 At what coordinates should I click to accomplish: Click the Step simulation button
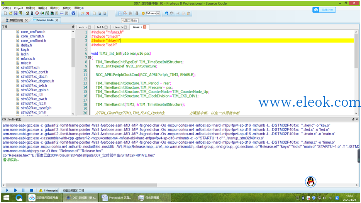[15, 190]
